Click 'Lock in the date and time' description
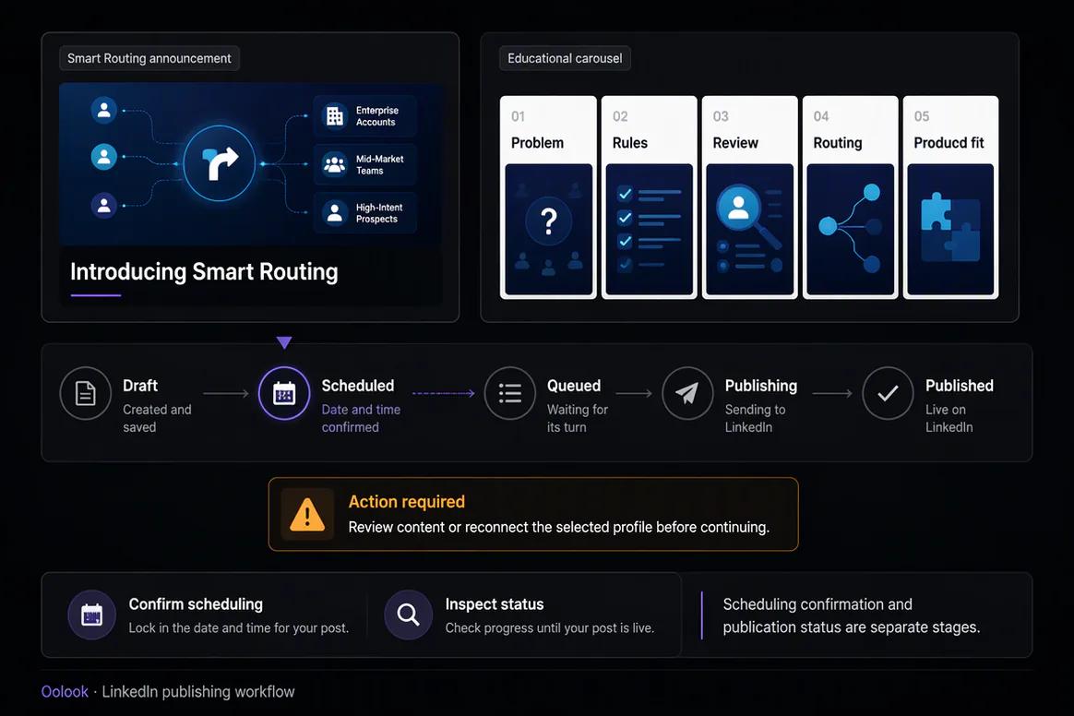The height and width of the screenshot is (716, 1074). point(239,627)
